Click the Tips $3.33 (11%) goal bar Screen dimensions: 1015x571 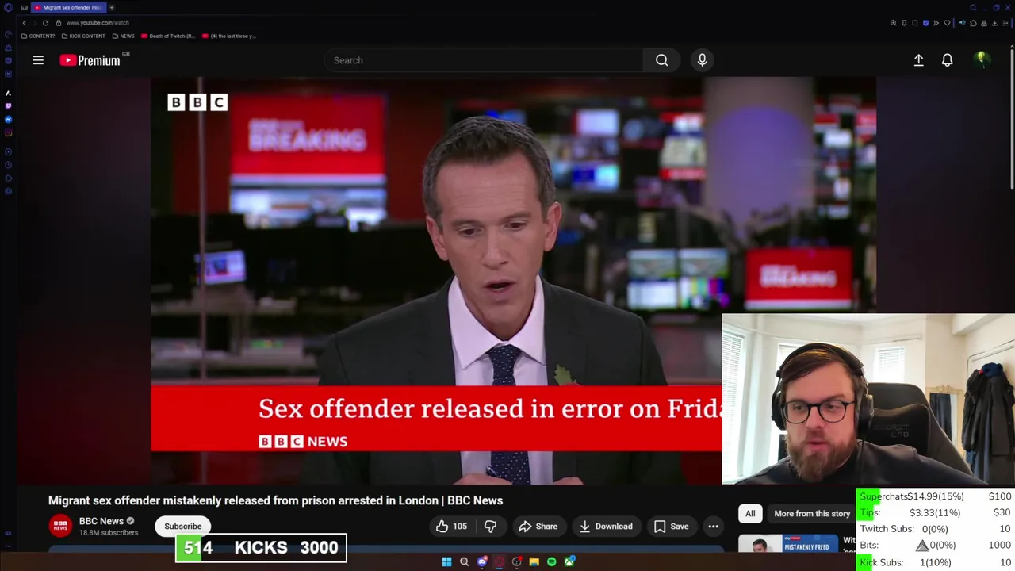coord(936,512)
